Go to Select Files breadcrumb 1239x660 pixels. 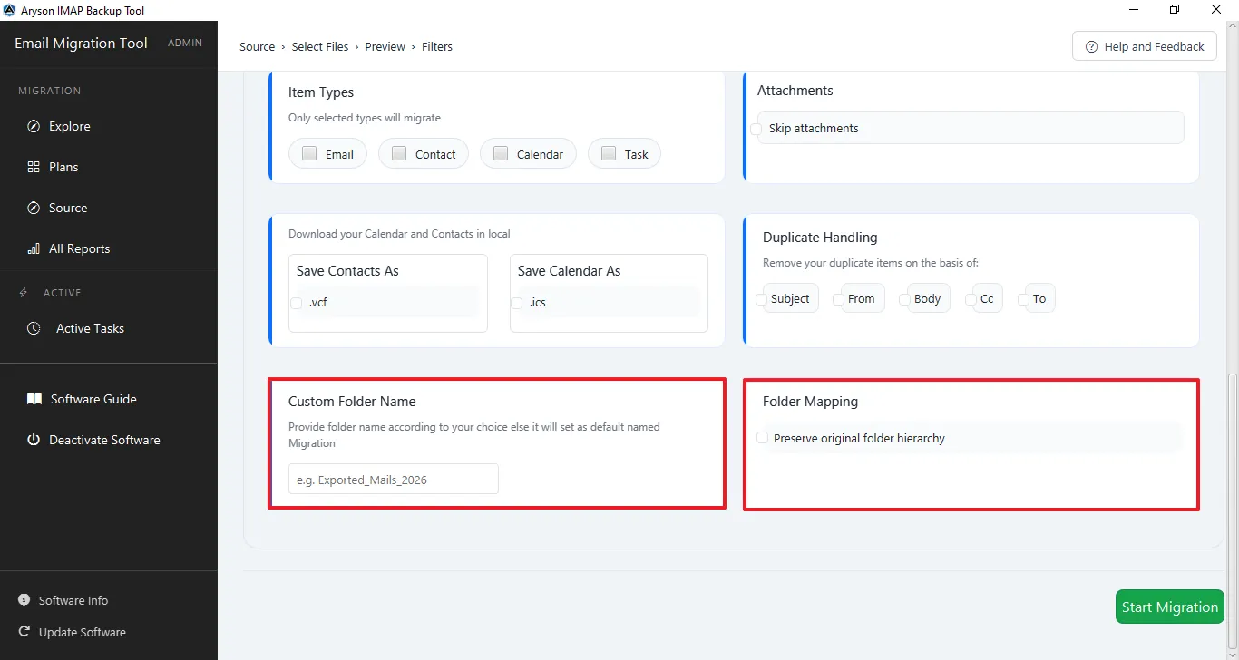pyautogui.click(x=320, y=46)
